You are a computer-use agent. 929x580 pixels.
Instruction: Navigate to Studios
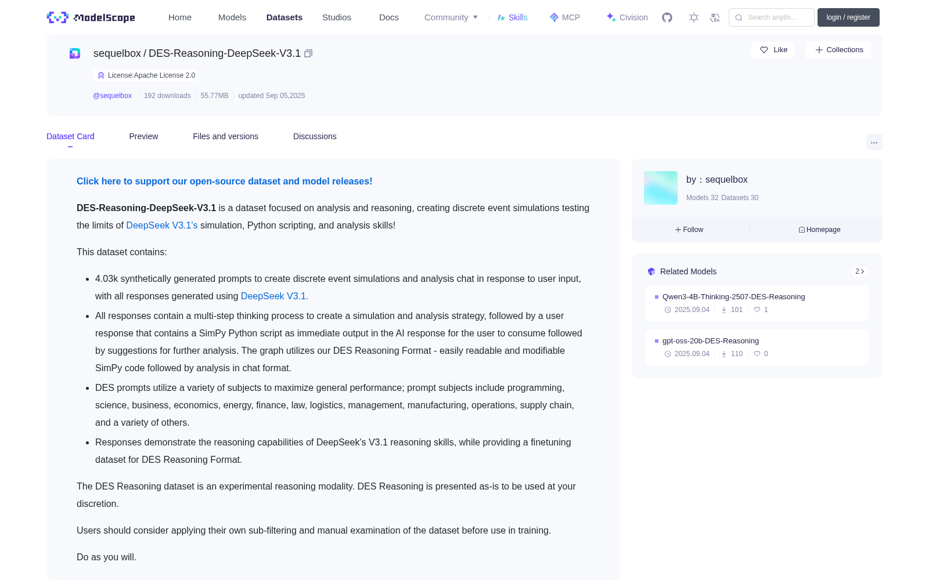(337, 17)
